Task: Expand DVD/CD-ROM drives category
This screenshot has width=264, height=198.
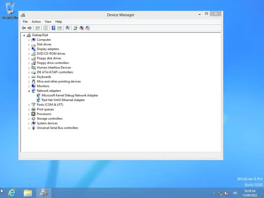Action: [29, 54]
